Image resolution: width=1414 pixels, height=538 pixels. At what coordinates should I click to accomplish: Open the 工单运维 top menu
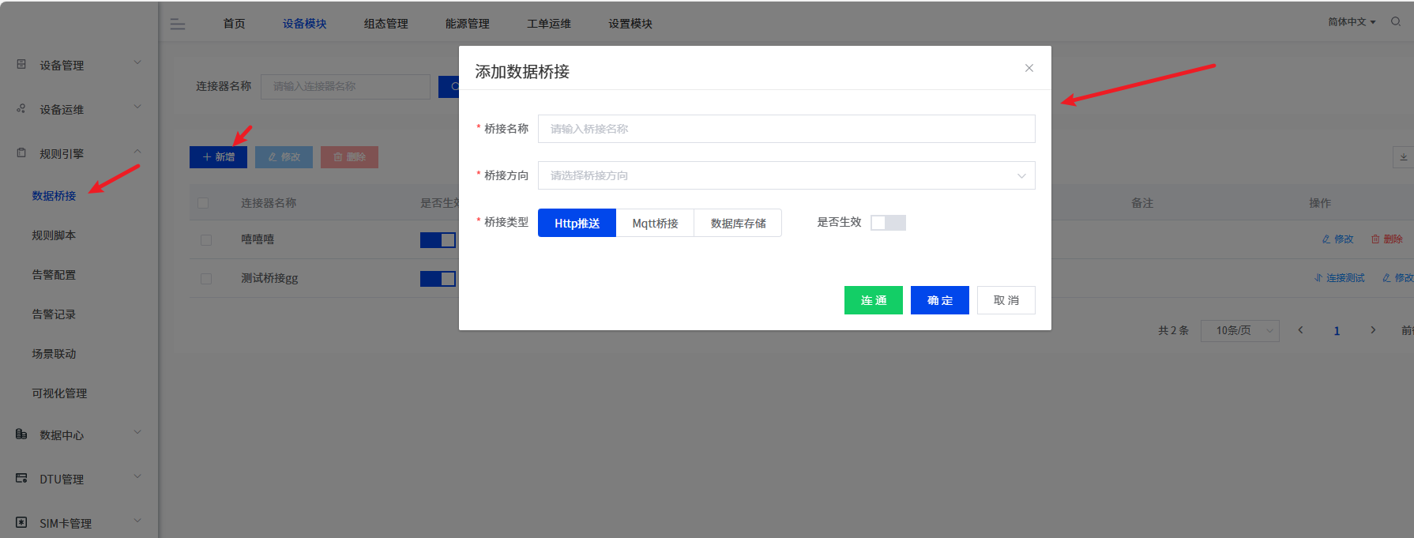pyautogui.click(x=548, y=24)
